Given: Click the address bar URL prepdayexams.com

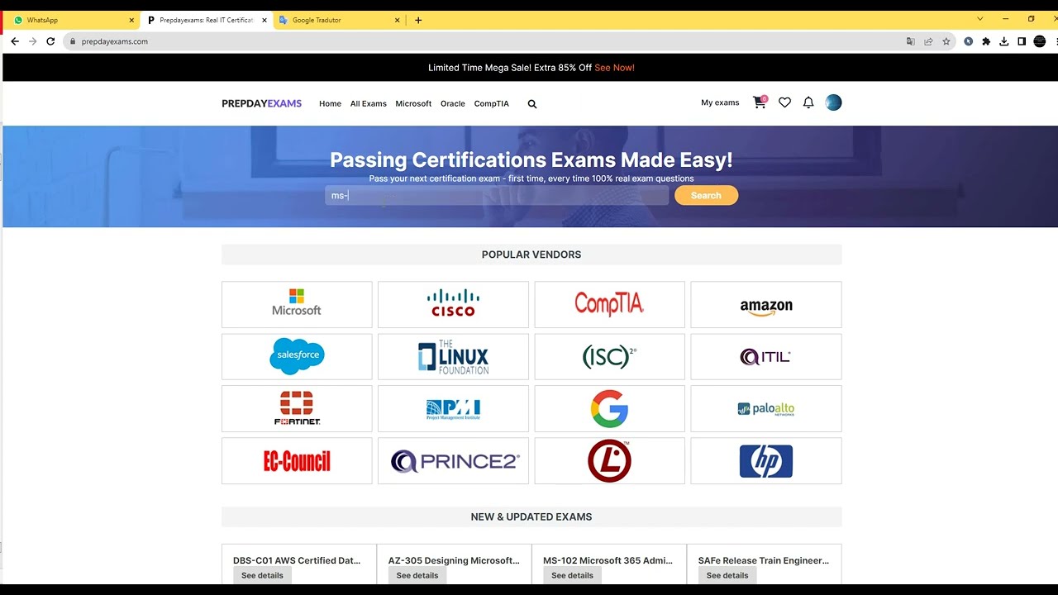Looking at the screenshot, I should click(x=115, y=41).
